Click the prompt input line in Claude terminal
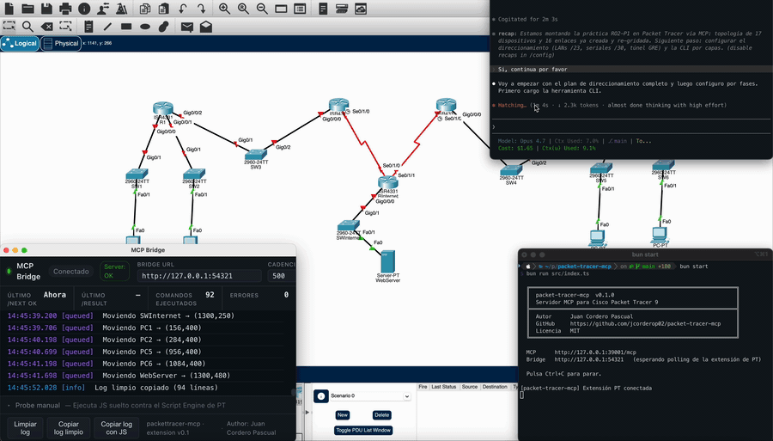This screenshot has height=441, width=773. pos(631,126)
